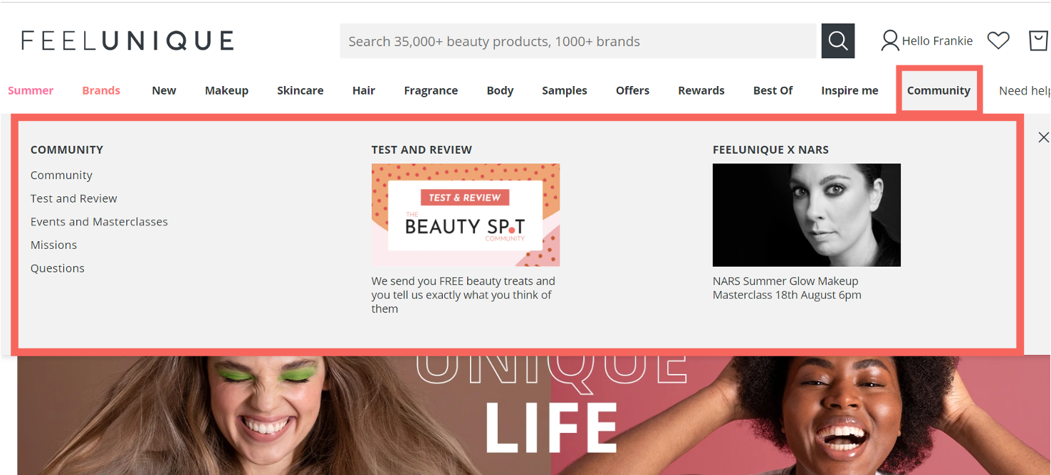Click the FEELUNIQUE X NARS heading

(770, 149)
